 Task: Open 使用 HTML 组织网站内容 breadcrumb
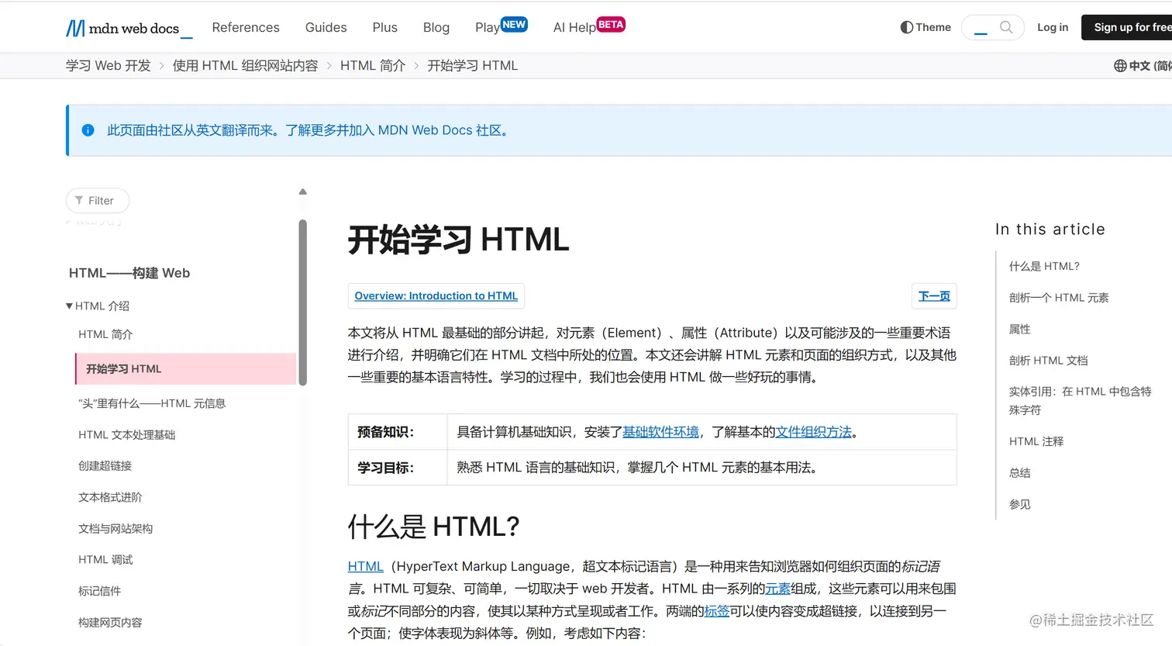click(245, 66)
